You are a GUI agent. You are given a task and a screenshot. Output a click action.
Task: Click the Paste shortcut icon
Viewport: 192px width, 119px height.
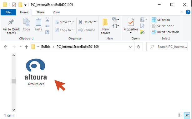point(47,32)
